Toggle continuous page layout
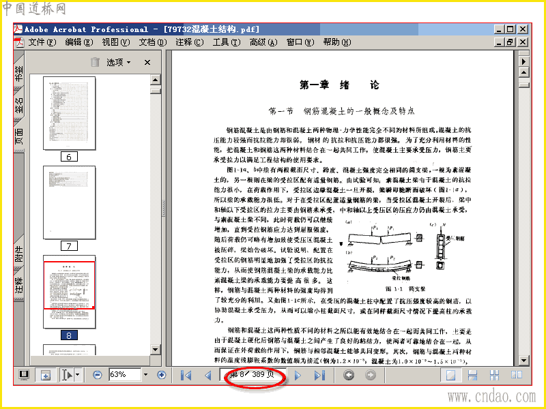Viewport: 546px width, 409px height. click(x=472, y=375)
